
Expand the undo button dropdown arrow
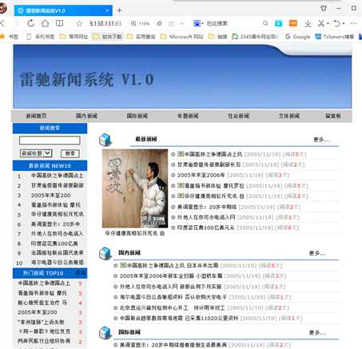tap(344, 24)
